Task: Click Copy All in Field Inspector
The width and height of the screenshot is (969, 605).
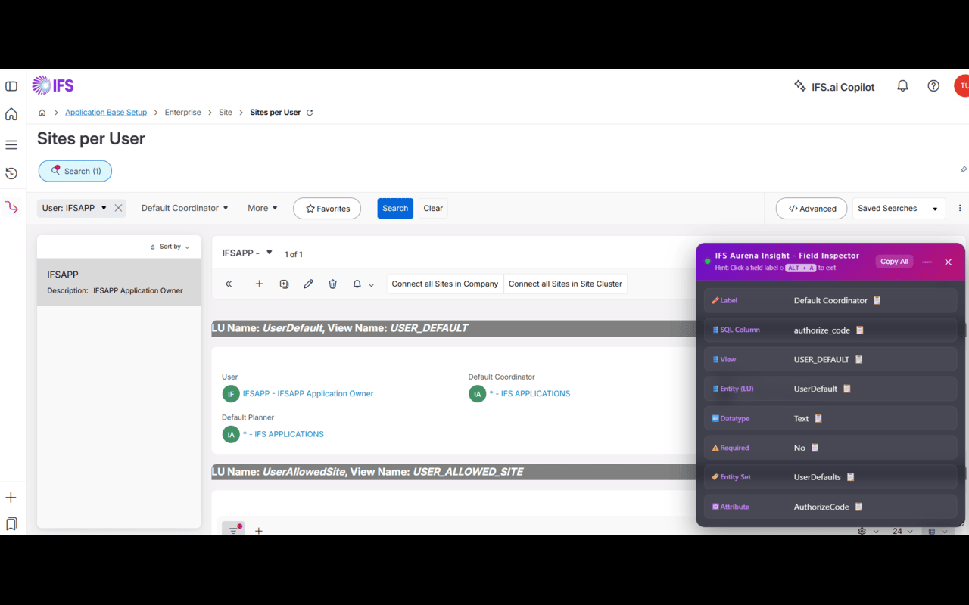Action: [x=894, y=262]
